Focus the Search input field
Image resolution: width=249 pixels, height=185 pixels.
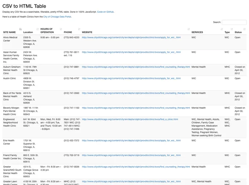click(x=234, y=22)
